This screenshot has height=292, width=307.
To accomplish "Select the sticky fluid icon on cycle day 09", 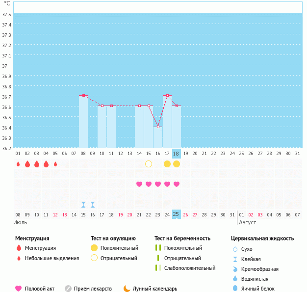I will coord(93,204).
